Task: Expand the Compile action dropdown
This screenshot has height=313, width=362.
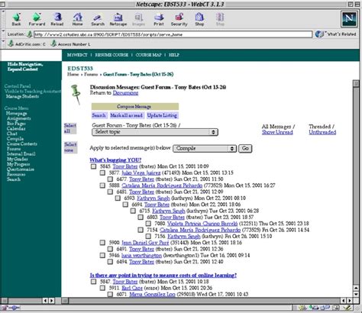Action: (x=205, y=148)
